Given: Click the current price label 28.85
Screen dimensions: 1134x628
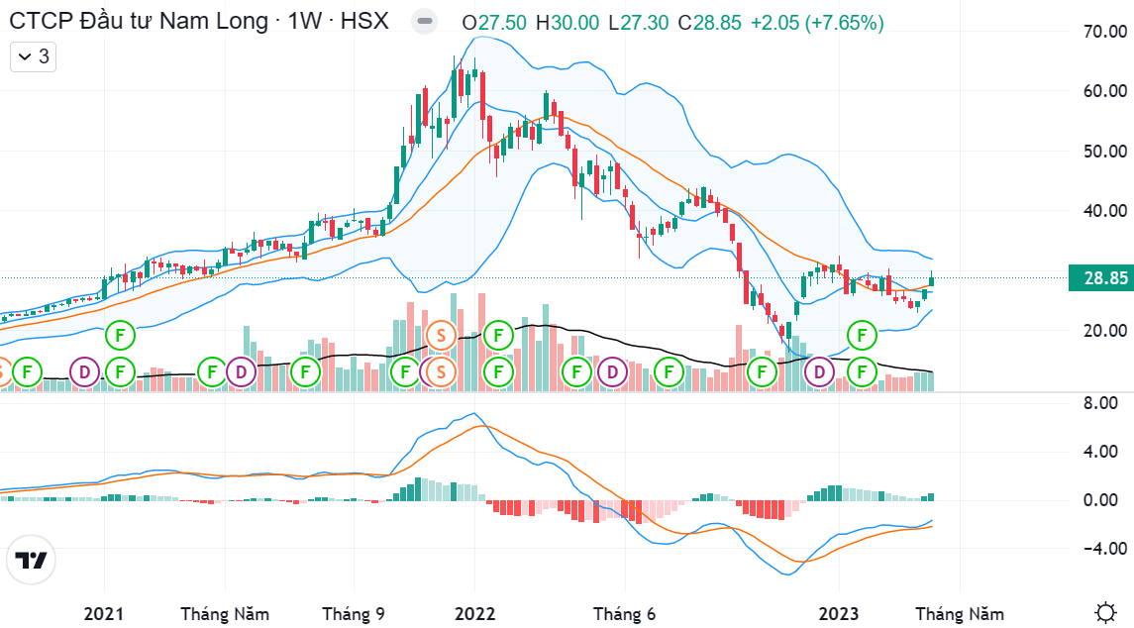Looking at the screenshot, I should pyautogui.click(x=1100, y=278).
